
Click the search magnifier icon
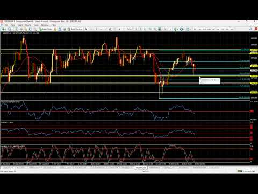click(x=250, y=29)
